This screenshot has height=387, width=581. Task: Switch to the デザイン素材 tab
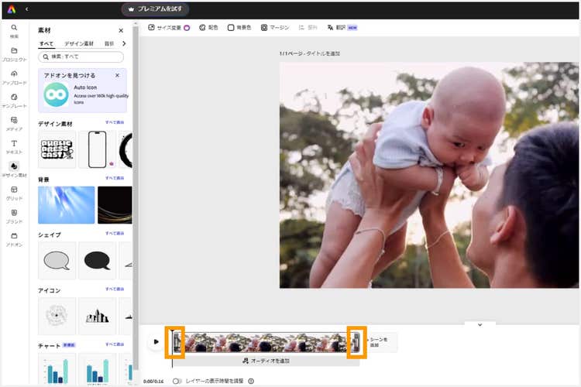coord(79,43)
